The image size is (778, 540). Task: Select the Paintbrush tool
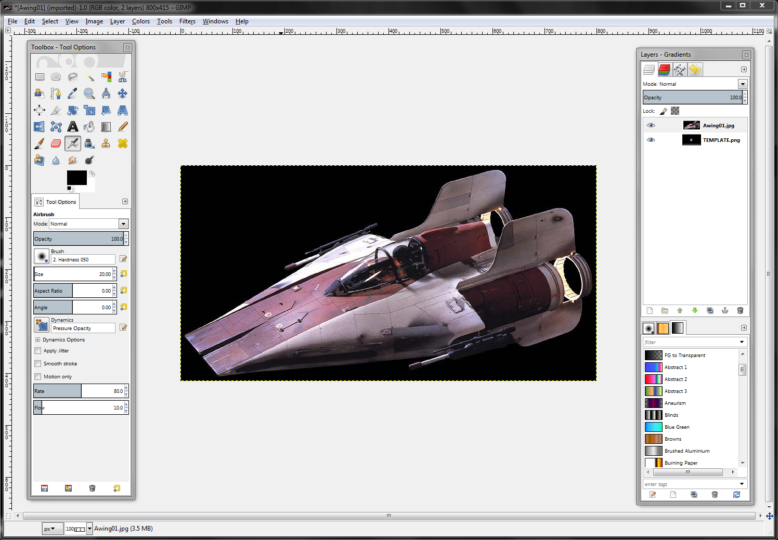[x=40, y=143]
